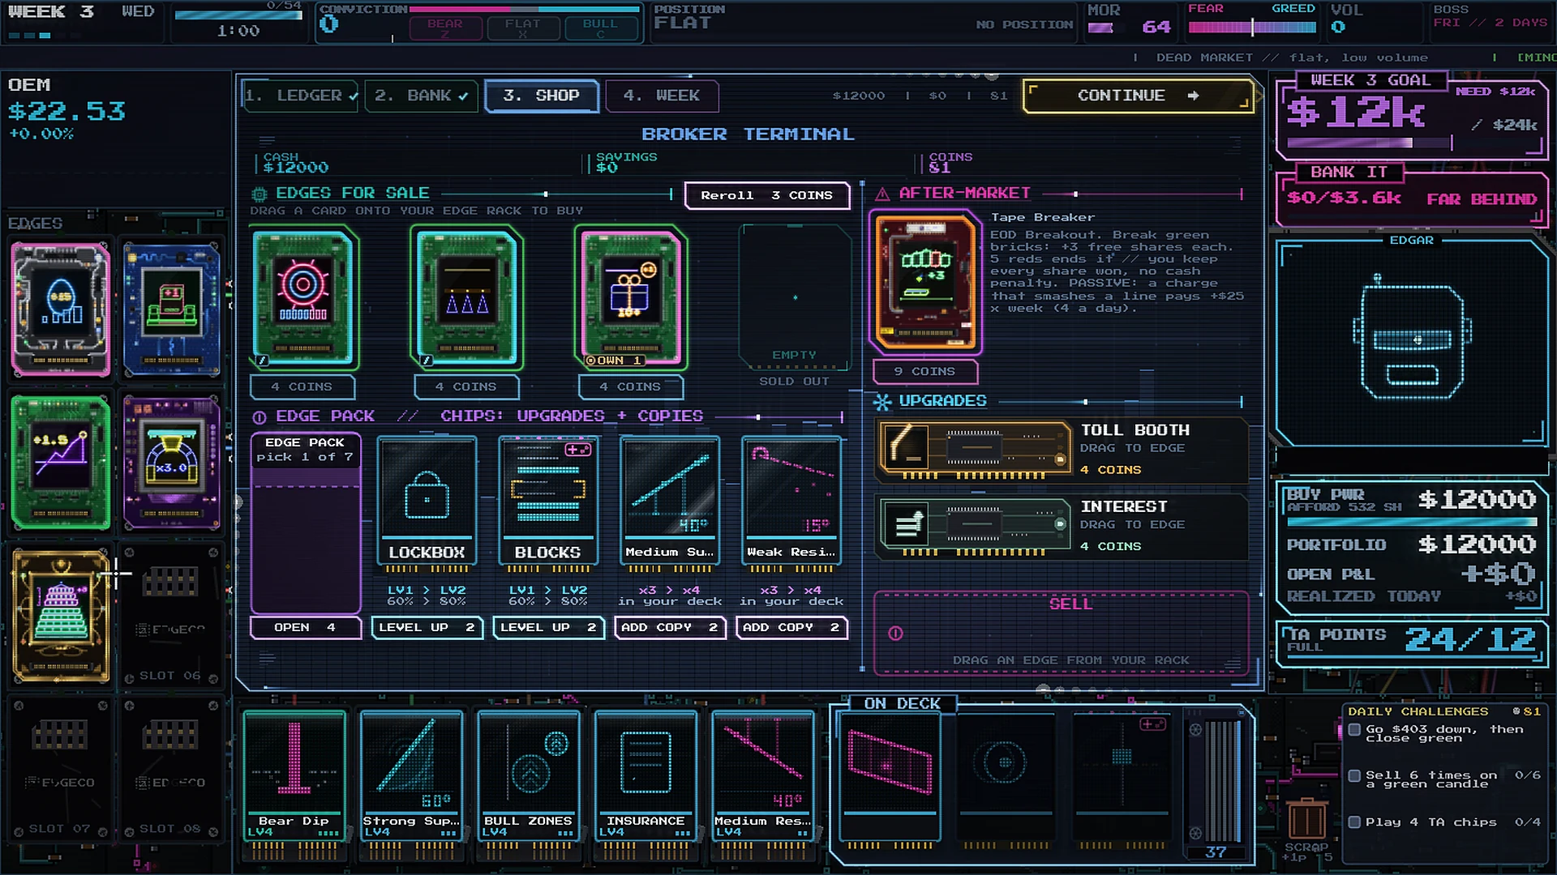
Task: Add copy of Medium Support chip
Action: click(671, 628)
